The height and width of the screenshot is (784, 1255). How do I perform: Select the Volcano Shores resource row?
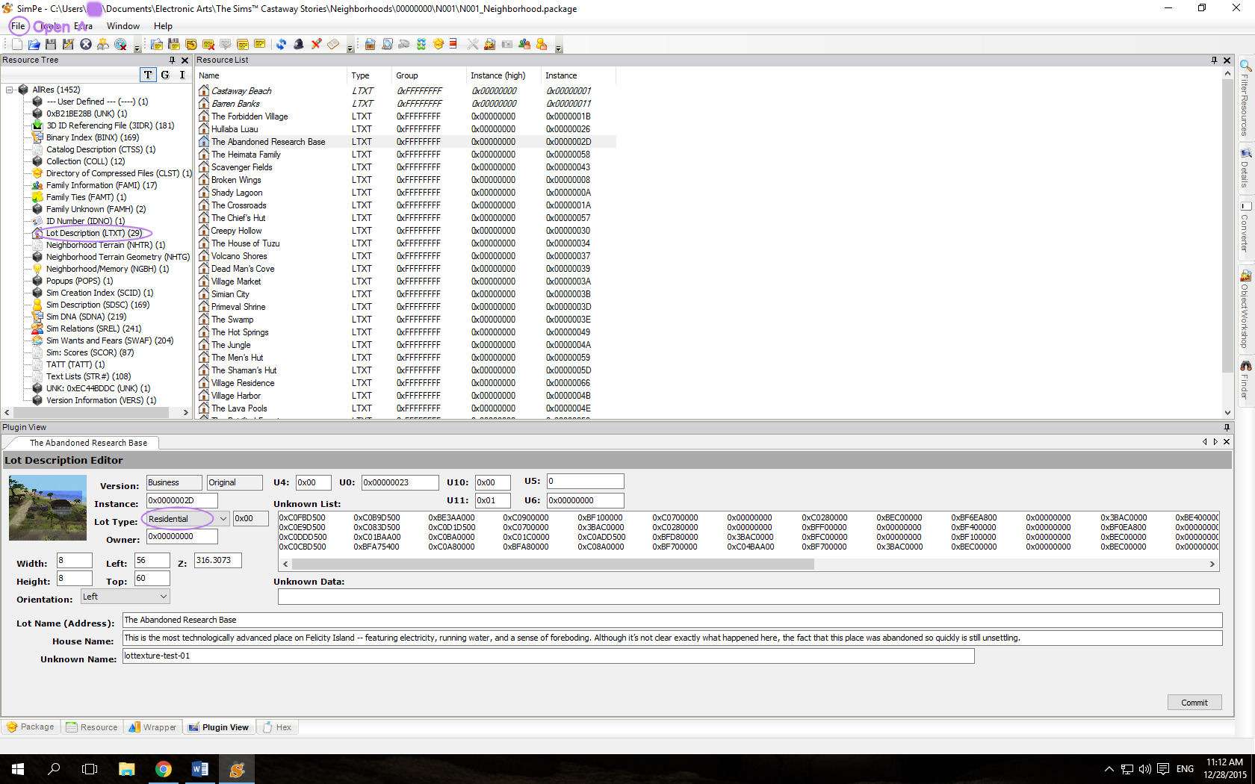406,256
